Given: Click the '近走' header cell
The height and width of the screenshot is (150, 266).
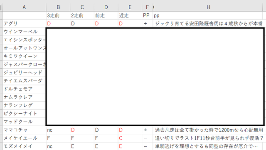Looking at the screenshot, I should pyautogui.click(x=130, y=15).
